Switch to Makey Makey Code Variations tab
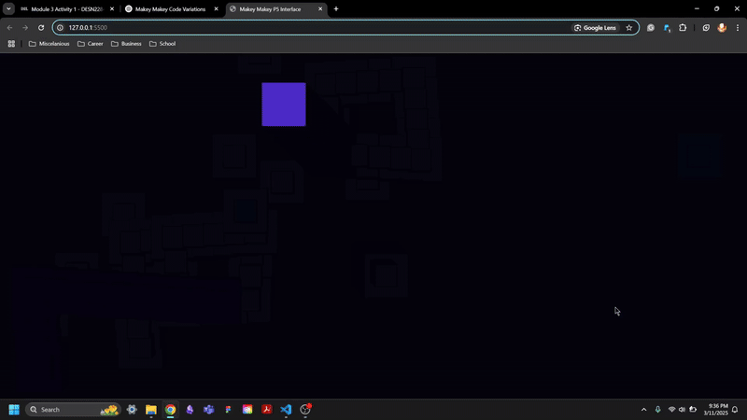 pos(170,9)
